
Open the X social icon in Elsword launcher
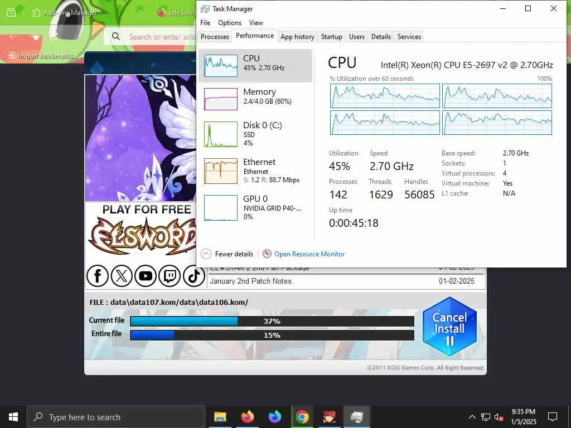(x=121, y=276)
